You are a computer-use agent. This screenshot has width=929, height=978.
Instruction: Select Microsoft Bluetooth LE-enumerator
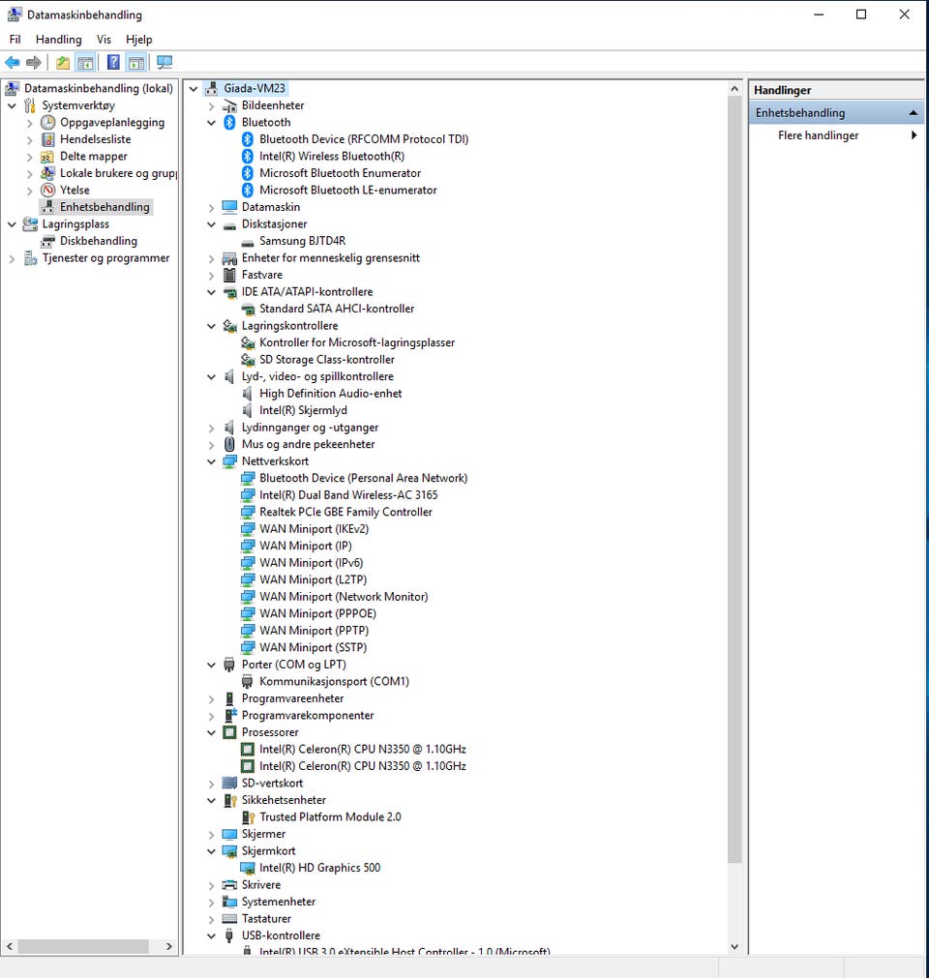347,191
